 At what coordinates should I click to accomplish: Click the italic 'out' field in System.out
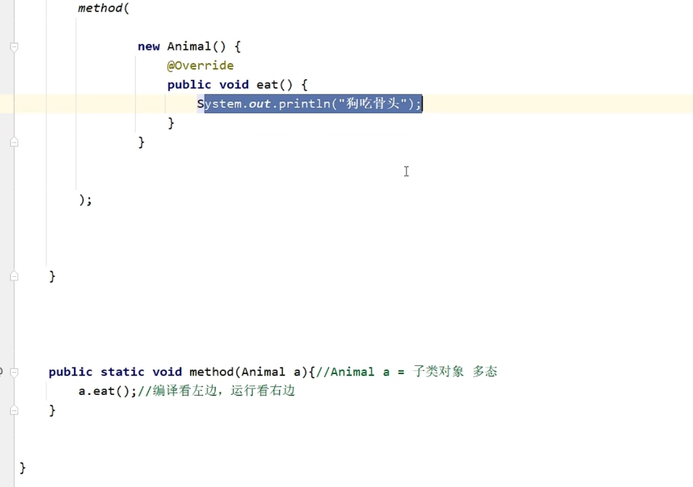click(260, 104)
